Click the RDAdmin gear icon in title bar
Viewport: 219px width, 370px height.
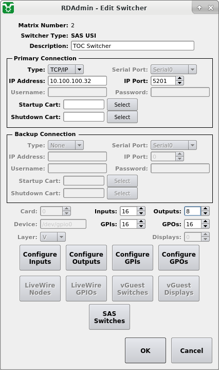[8, 8]
